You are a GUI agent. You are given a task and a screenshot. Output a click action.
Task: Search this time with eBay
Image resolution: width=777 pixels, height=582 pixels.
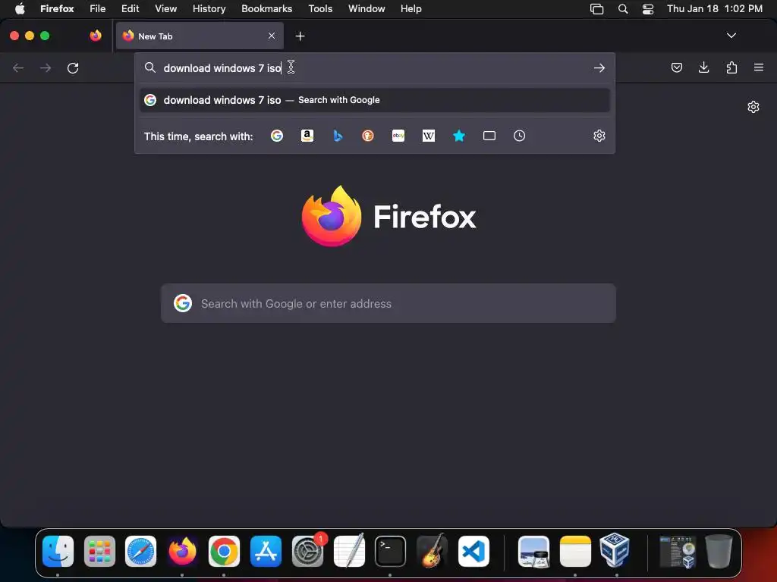point(398,136)
